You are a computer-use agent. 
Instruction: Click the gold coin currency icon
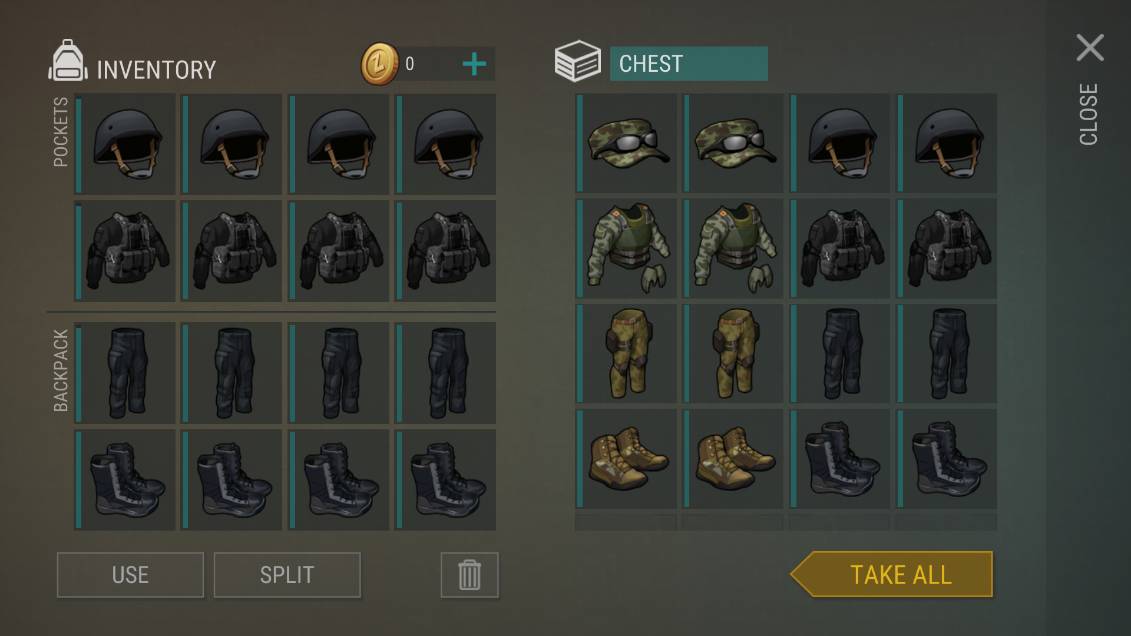[380, 64]
